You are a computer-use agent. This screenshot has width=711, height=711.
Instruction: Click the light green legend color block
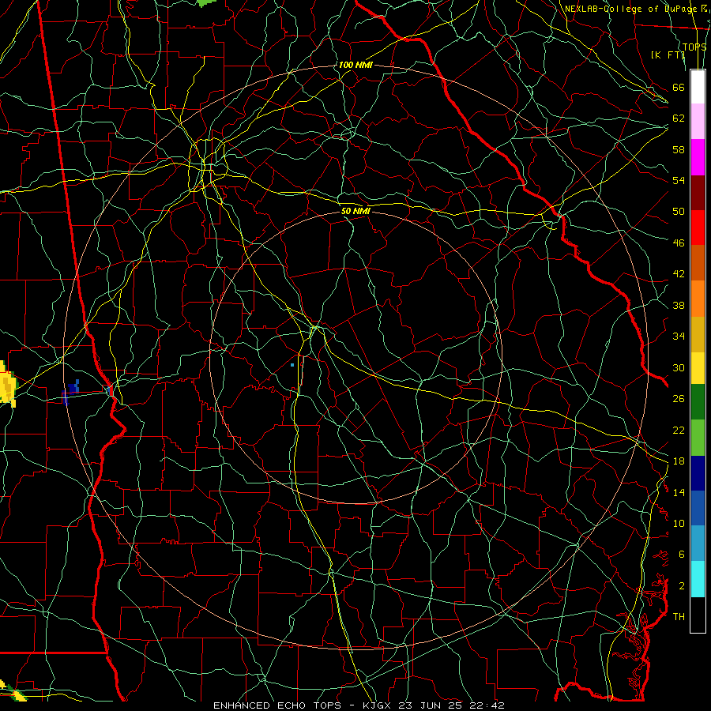[698, 438]
